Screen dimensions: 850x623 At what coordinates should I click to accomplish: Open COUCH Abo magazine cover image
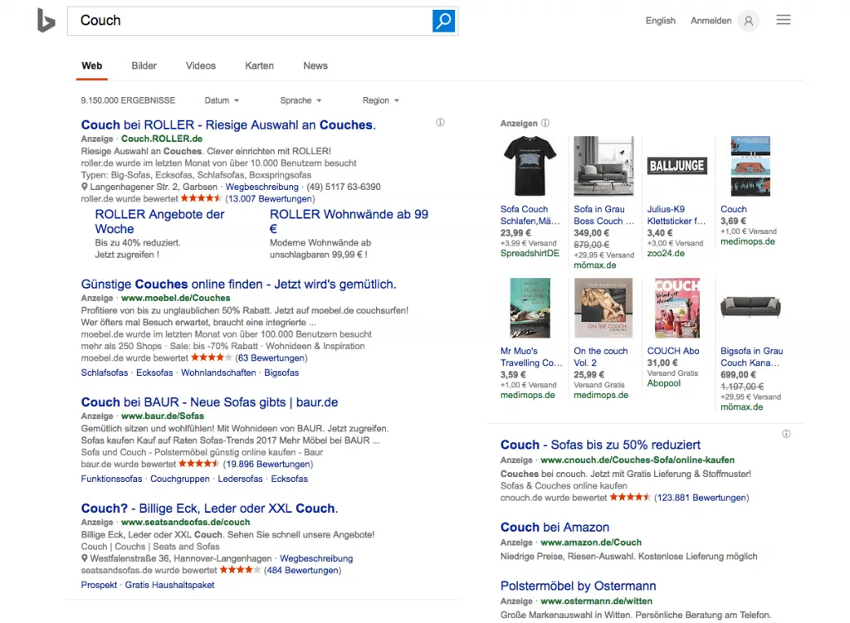point(677,308)
